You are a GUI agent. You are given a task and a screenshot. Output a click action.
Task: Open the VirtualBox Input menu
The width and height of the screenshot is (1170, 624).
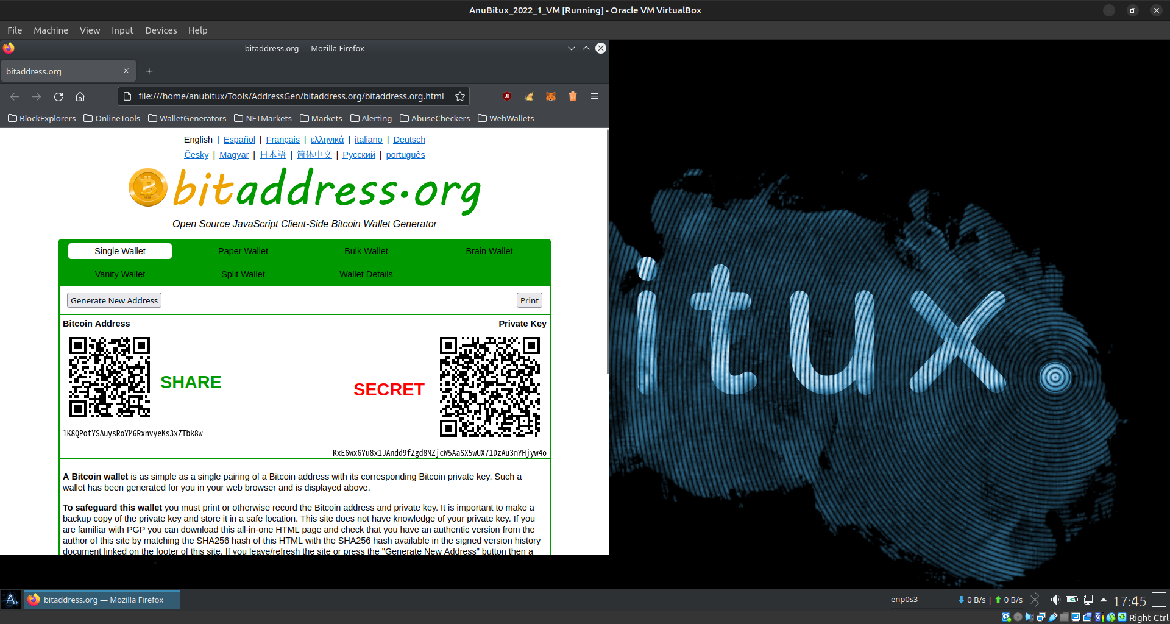tap(122, 30)
